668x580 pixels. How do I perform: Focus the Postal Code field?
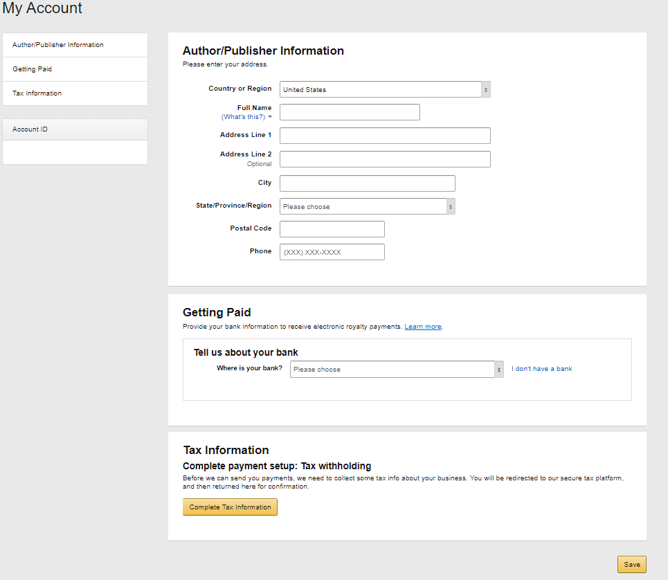tap(332, 229)
